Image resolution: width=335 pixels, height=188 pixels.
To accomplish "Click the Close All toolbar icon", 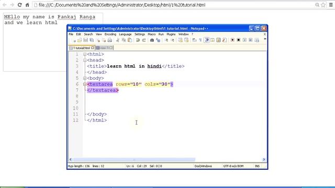I will 104,40.
